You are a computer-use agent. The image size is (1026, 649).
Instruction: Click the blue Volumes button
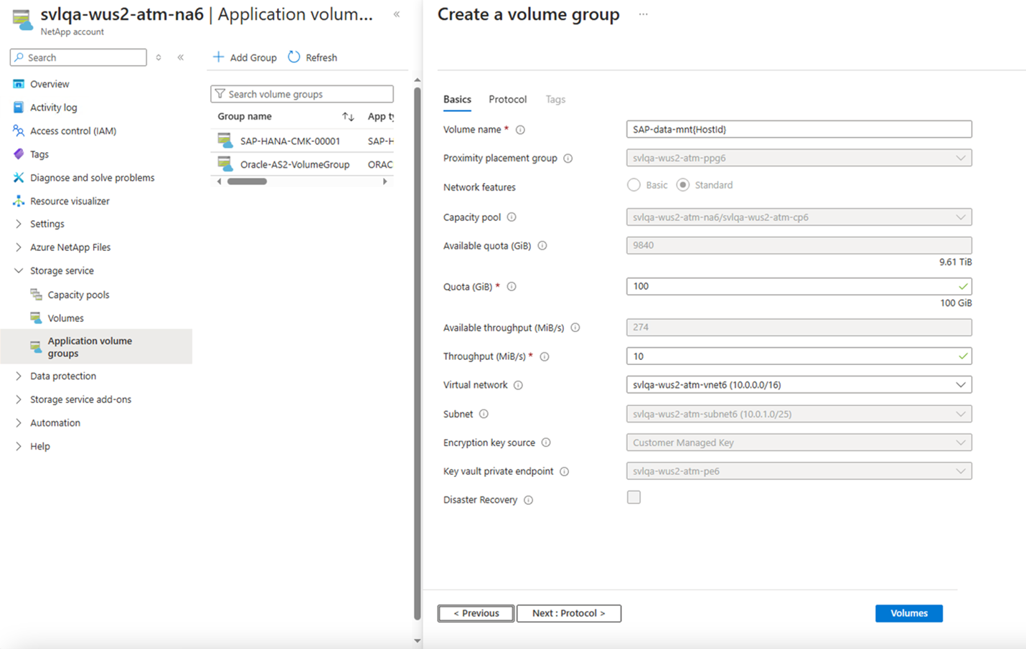(909, 613)
